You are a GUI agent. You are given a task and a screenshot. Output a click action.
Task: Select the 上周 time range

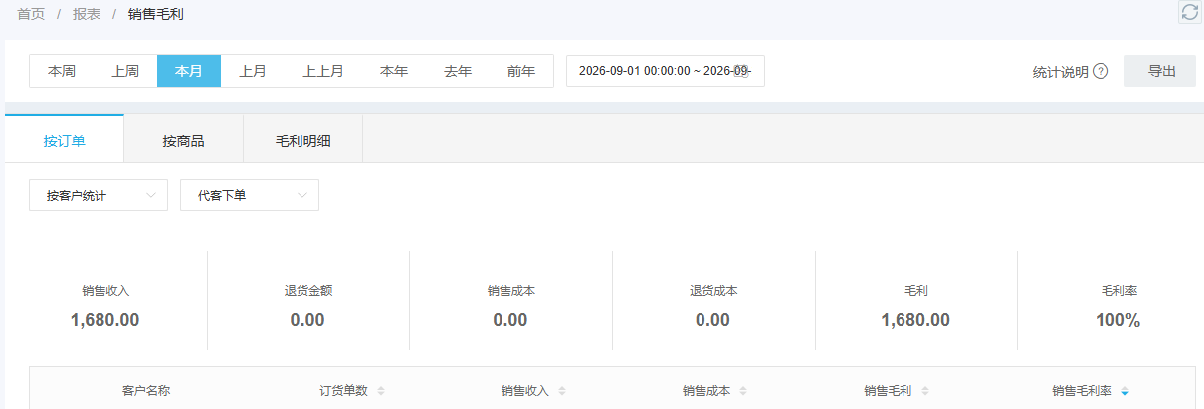[x=125, y=71]
